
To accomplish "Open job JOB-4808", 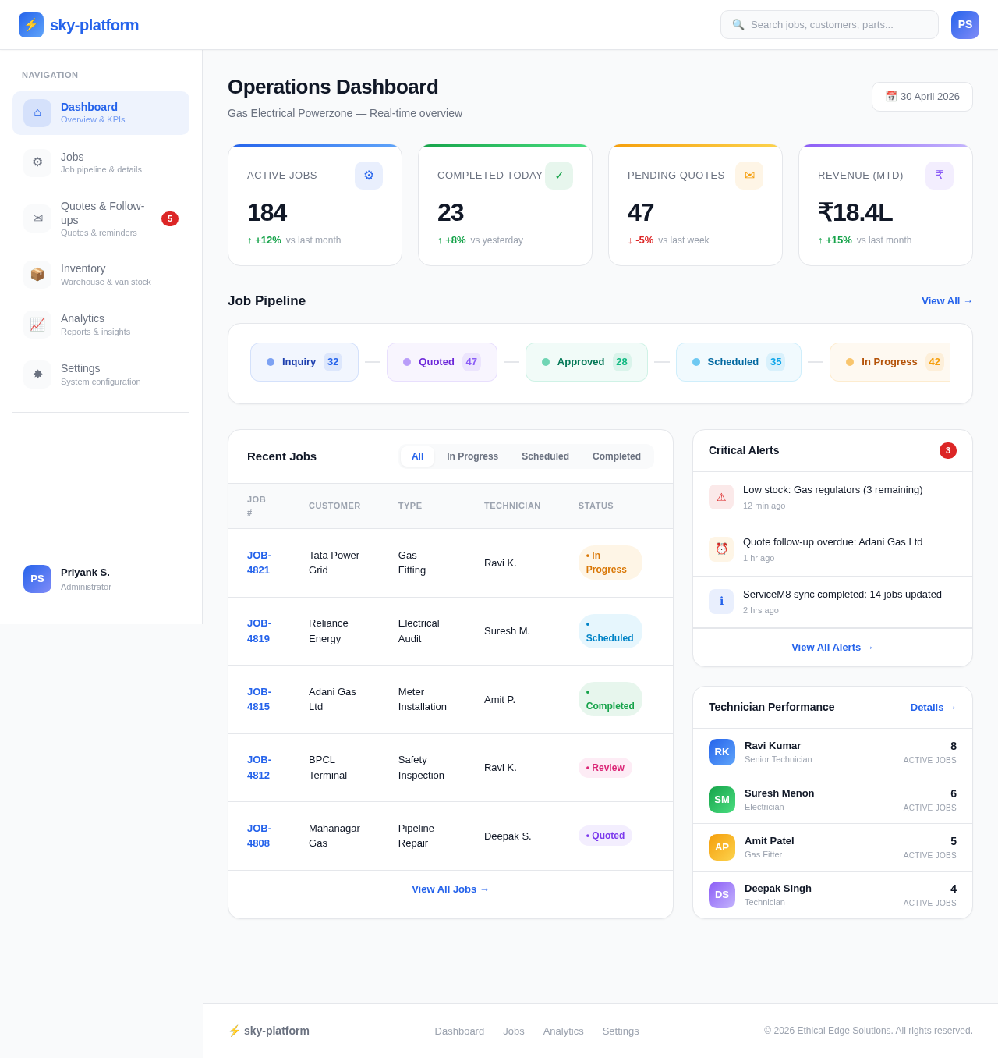I will point(259,836).
